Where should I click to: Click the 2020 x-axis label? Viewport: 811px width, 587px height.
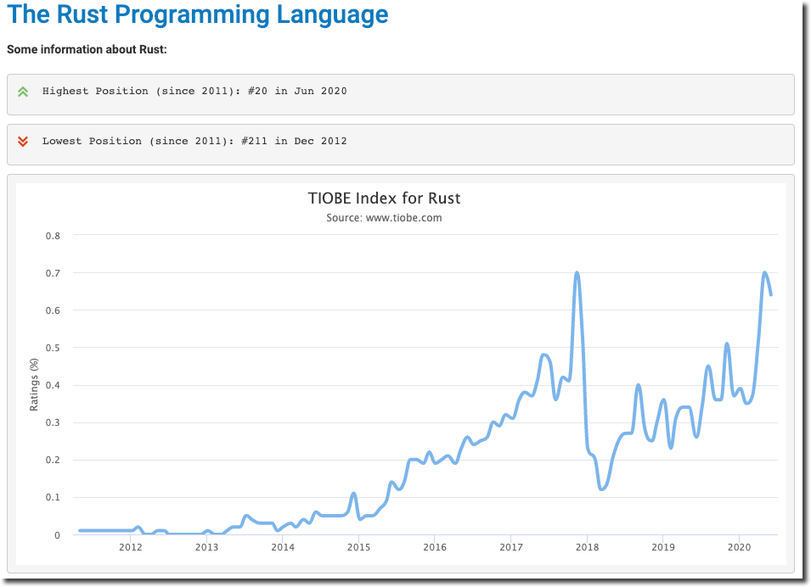pos(739,547)
